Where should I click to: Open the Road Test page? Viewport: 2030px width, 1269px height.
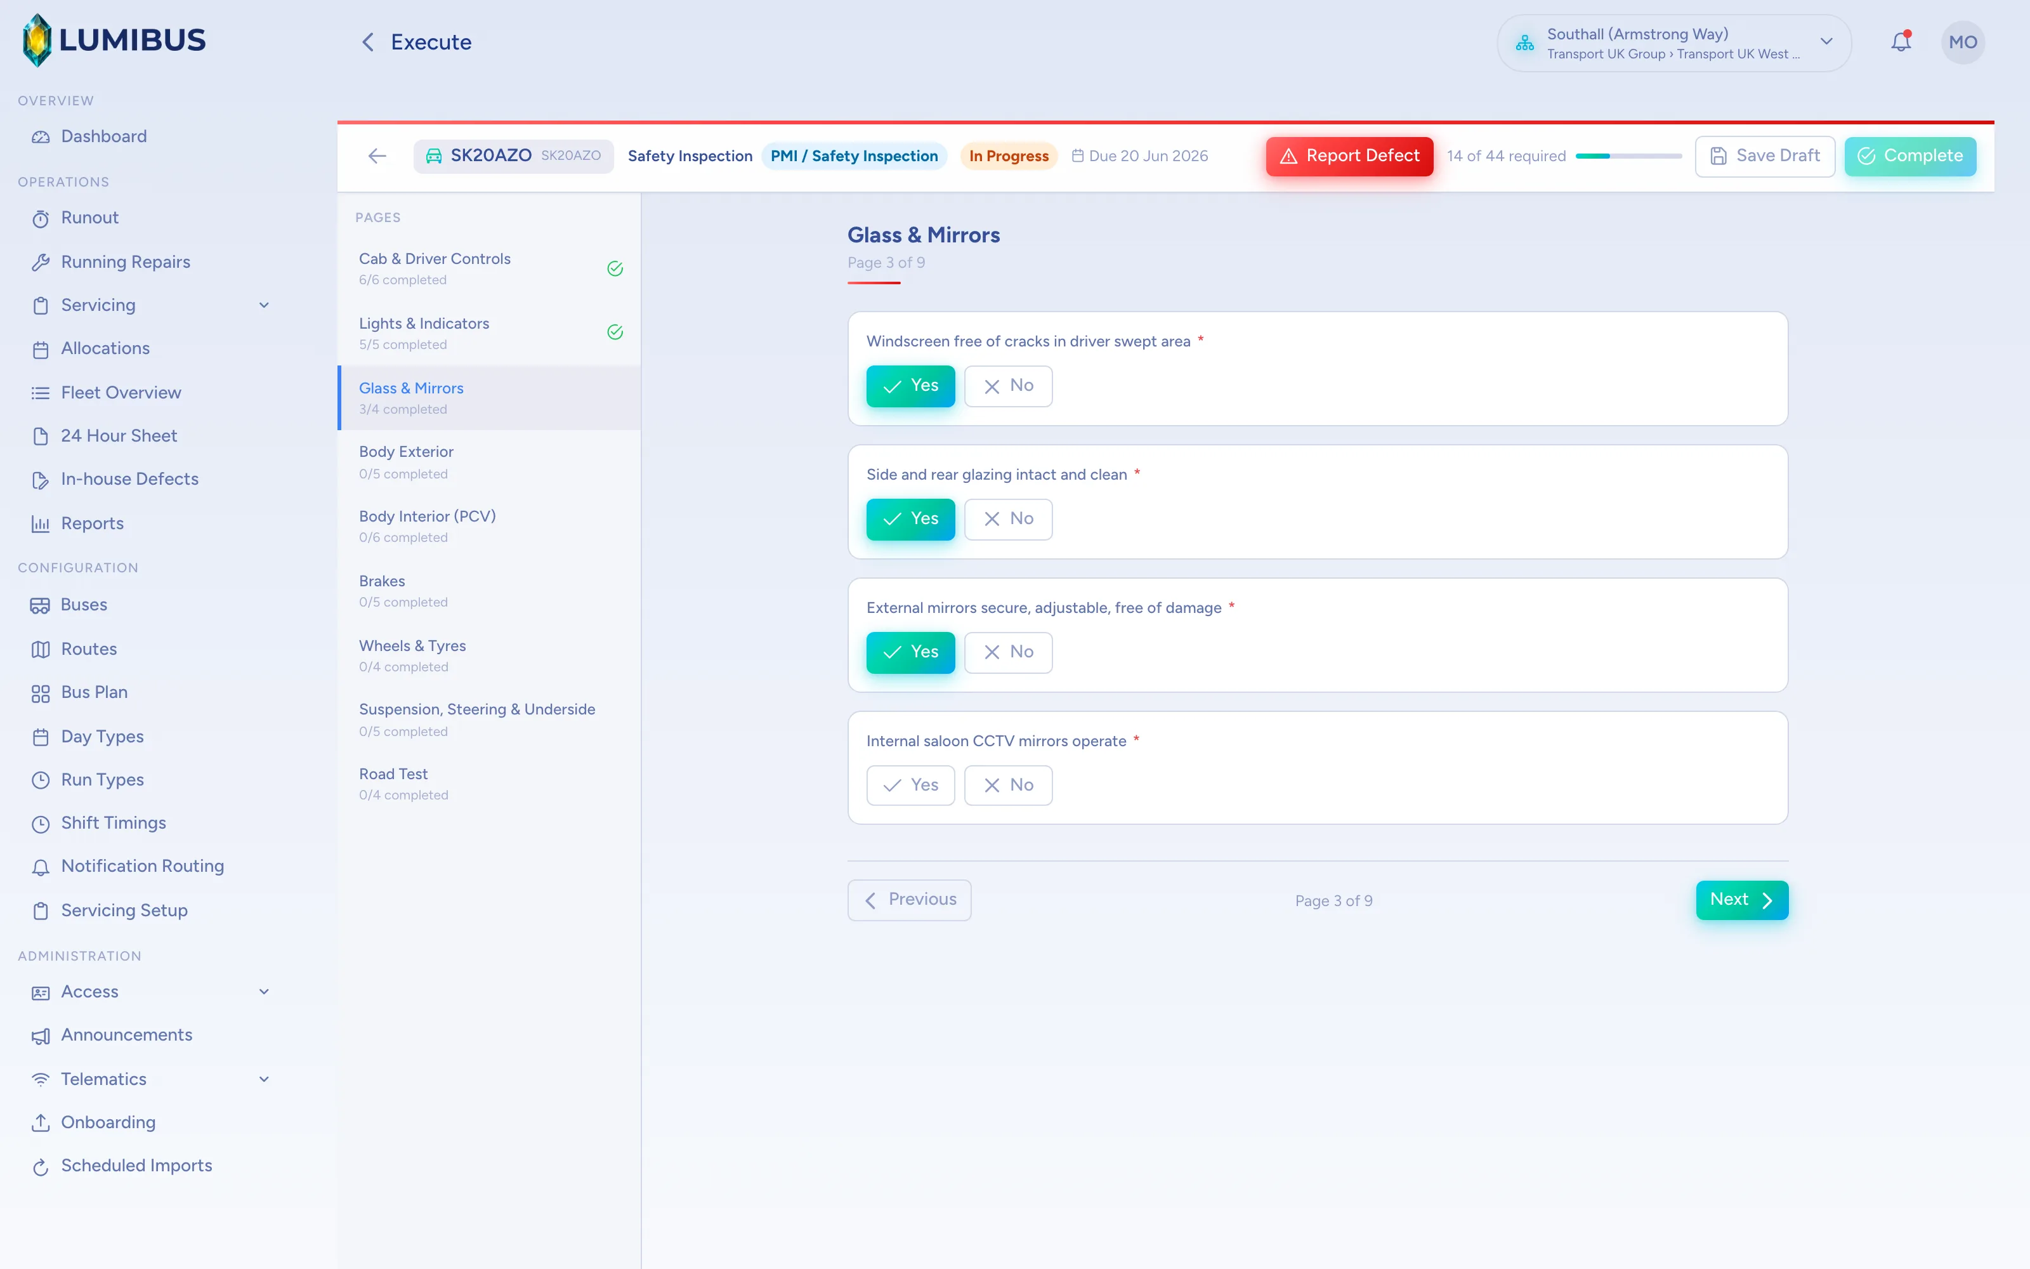click(490, 784)
